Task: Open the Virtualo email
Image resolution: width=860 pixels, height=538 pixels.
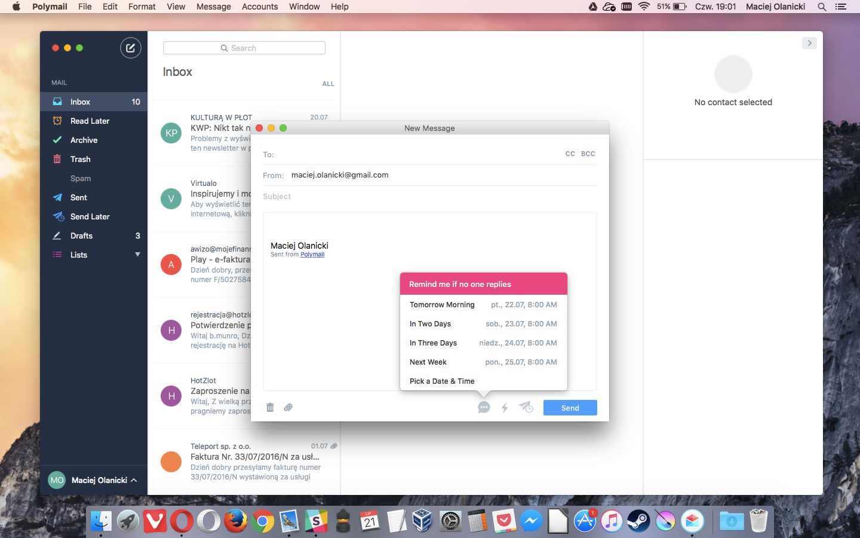Action: (203, 198)
